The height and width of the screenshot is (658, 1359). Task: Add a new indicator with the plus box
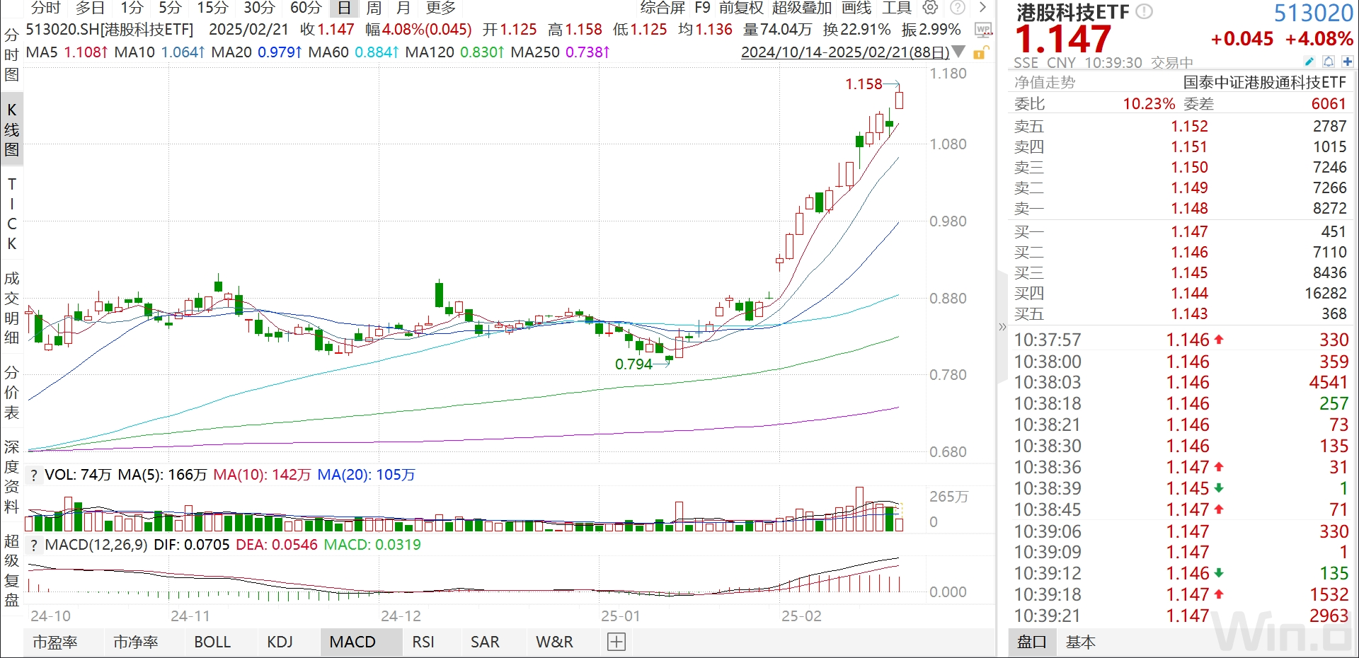[617, 642]
